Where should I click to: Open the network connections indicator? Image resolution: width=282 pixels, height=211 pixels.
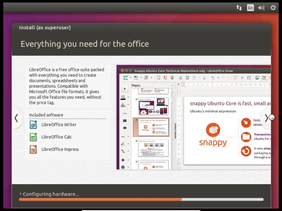click(x=239, y=8)
